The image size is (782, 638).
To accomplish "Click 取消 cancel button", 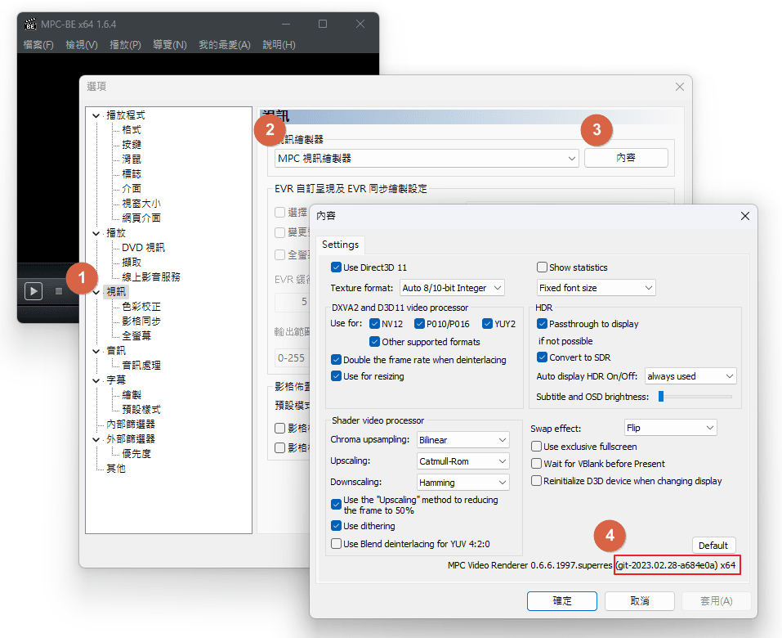I will 640,601.
